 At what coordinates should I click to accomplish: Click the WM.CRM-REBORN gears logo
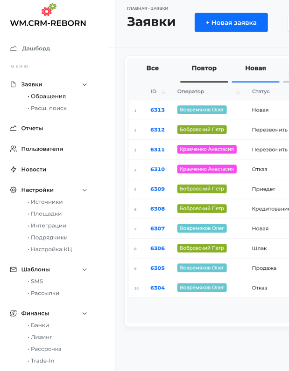(49, 9)
